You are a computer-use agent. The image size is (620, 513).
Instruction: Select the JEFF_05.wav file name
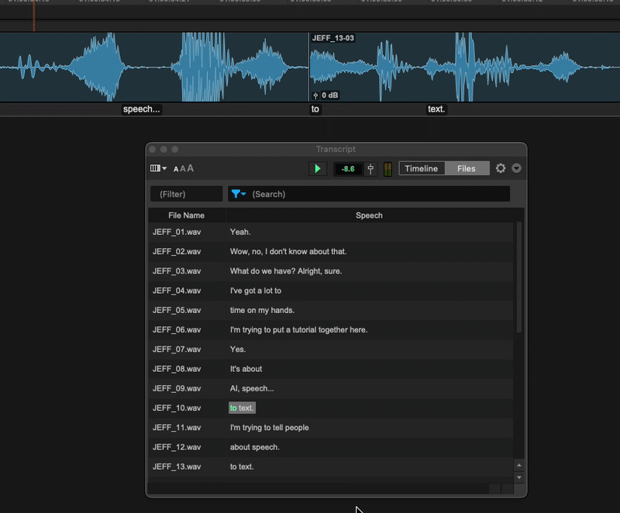click(x=177, y=310)
